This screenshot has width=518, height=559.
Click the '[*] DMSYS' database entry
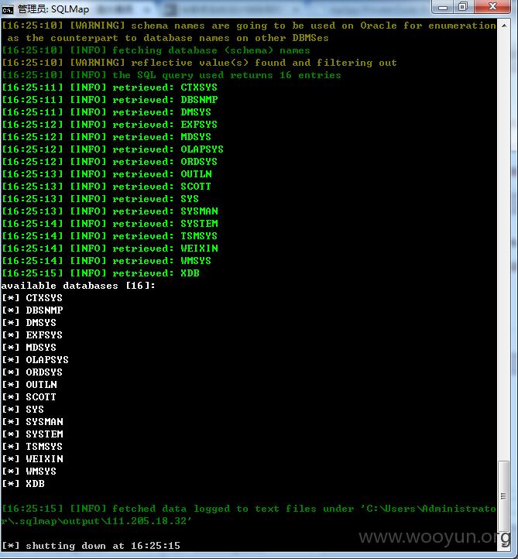pyautogui.click(x=29, y=323)
